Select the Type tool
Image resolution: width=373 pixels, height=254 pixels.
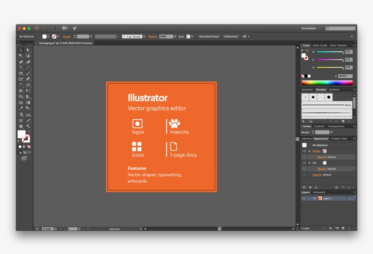tap(21, 68)
